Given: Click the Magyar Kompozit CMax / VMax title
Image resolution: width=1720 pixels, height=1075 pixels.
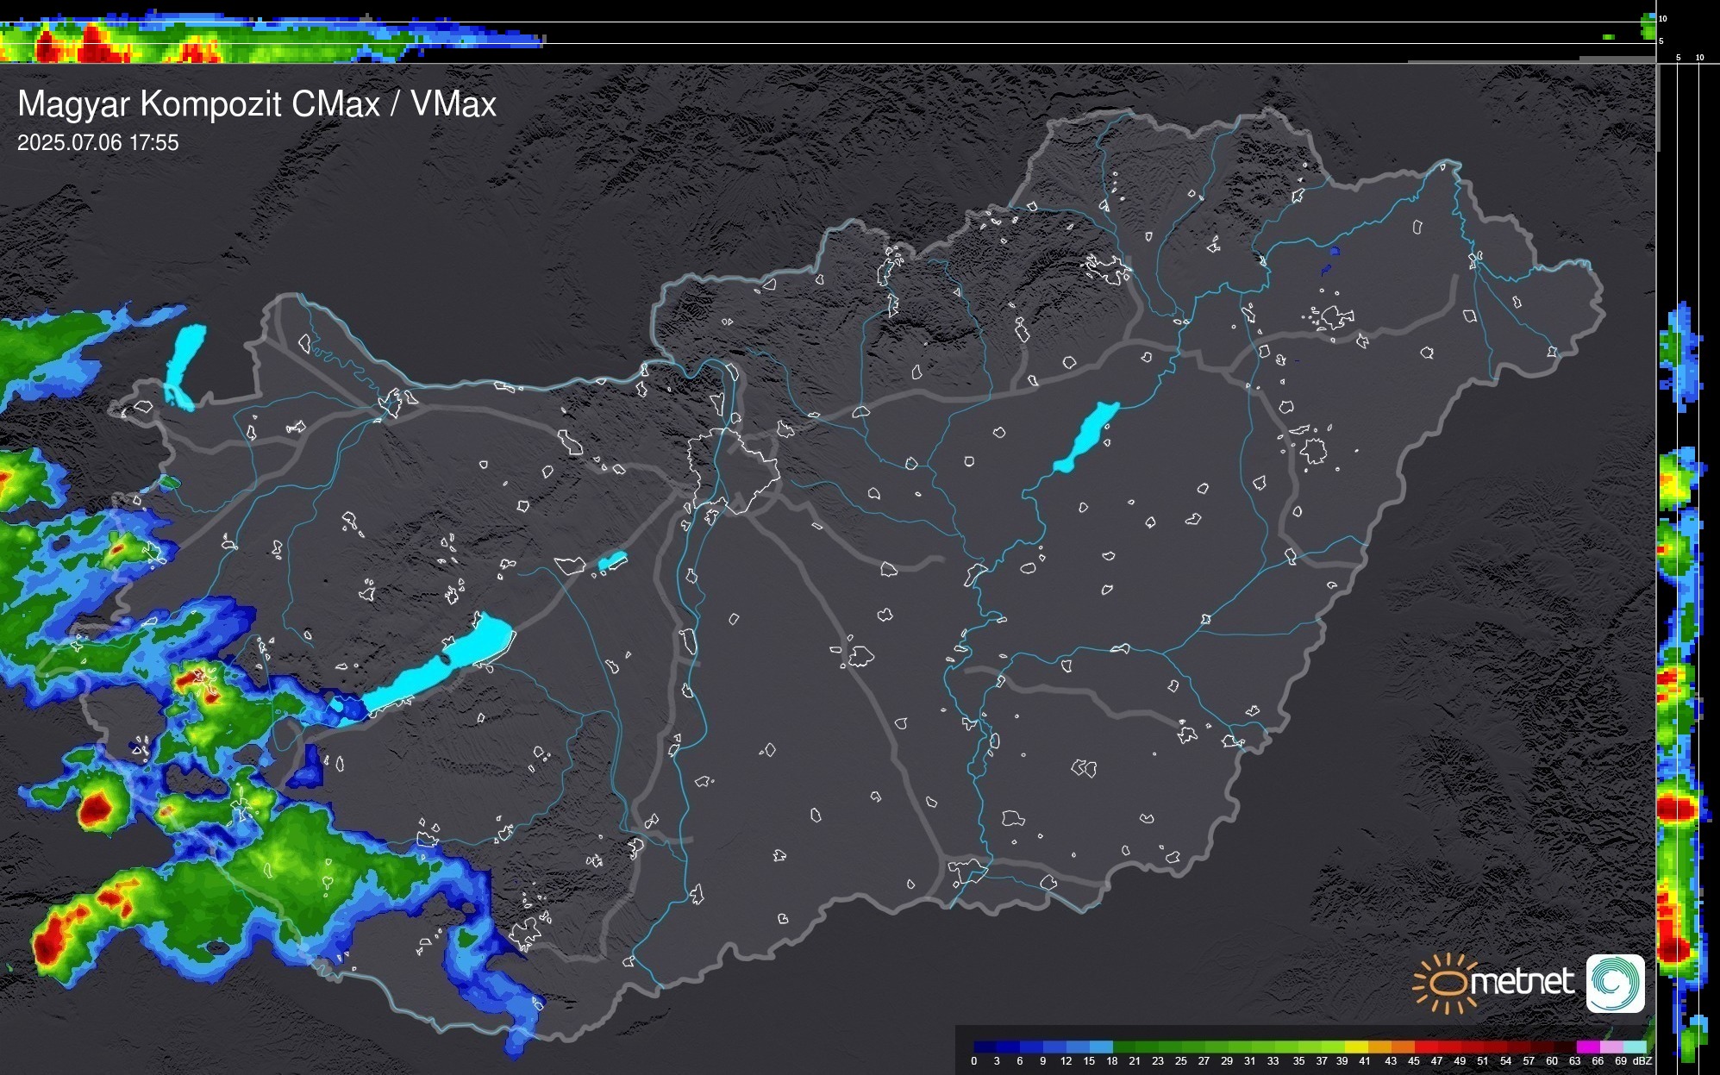Looking at the screenshot, I should [x=257, y=104].
